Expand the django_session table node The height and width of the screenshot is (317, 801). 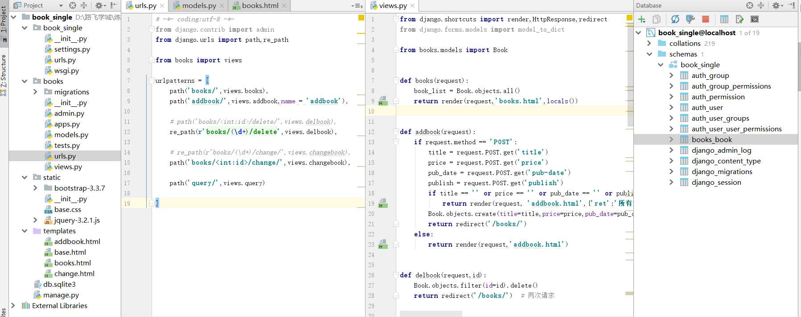pyautogui.click(x=672, y=182)
